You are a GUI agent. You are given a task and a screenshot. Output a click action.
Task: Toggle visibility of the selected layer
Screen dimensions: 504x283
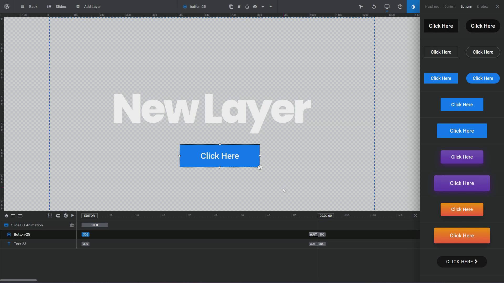tap(255, 7)
